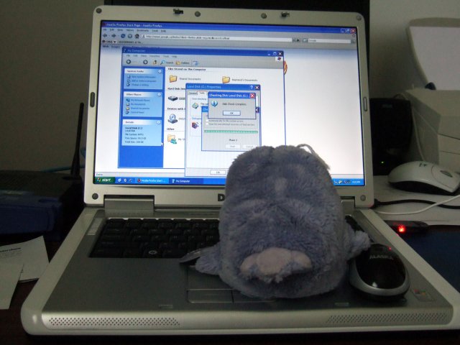Click the Firefox address bar

tap(217, 38)
